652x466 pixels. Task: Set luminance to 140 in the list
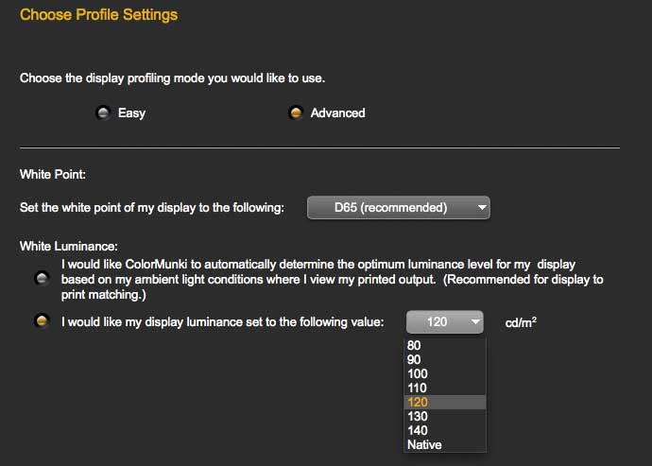[445, 430]
